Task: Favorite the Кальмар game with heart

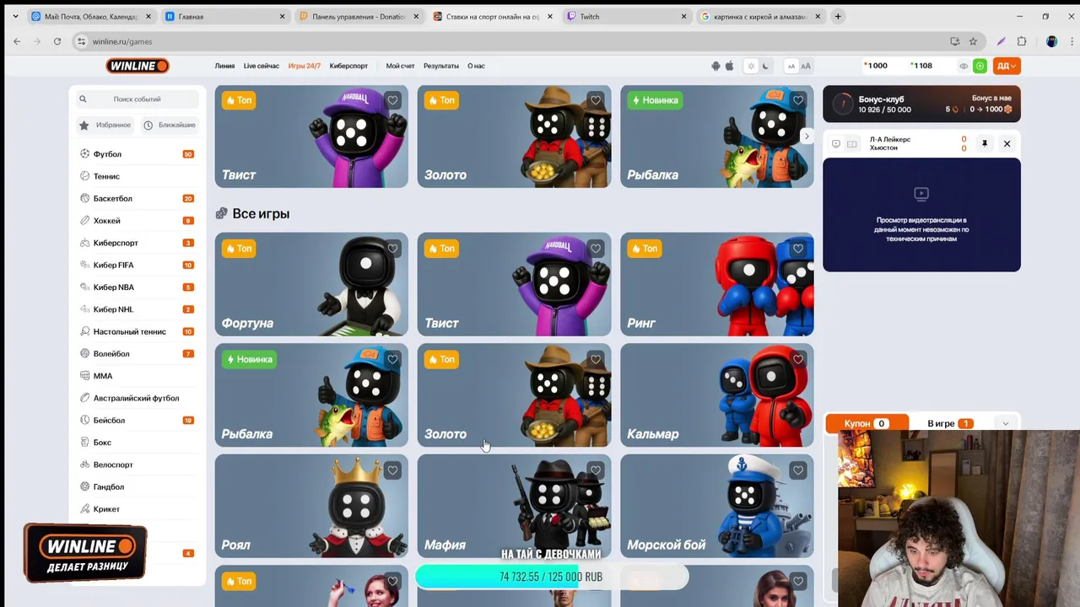Action: pos(798,359)
